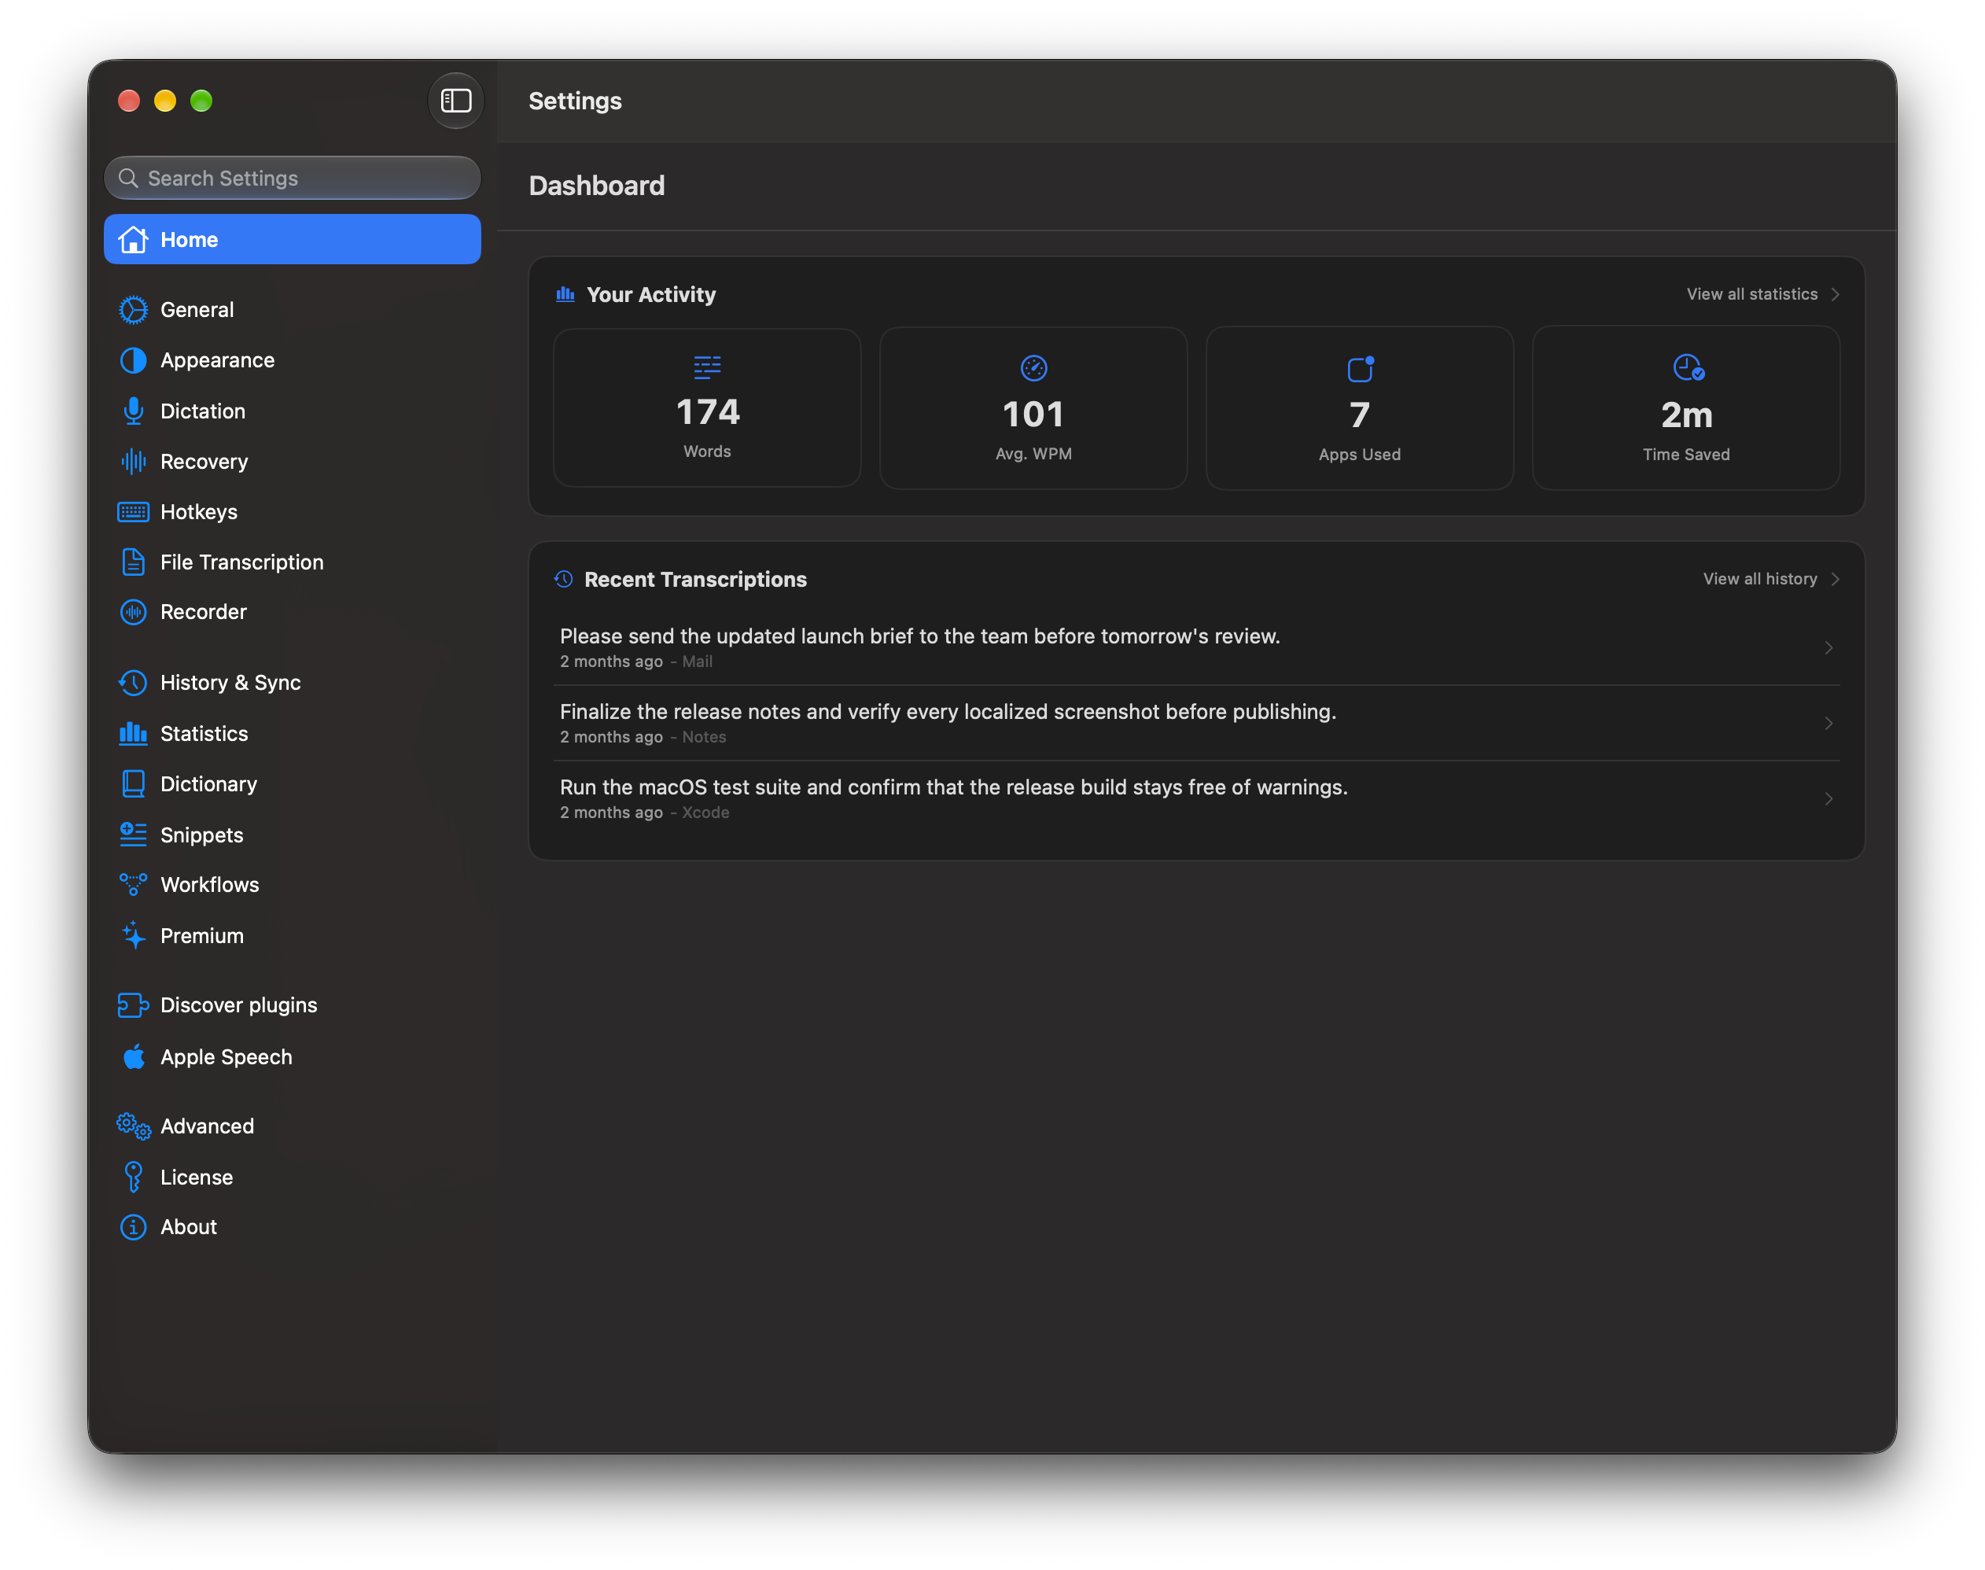Focus the Search Settings field
This screenshot has height=1570, width=1985.
(x=293, y=178)
